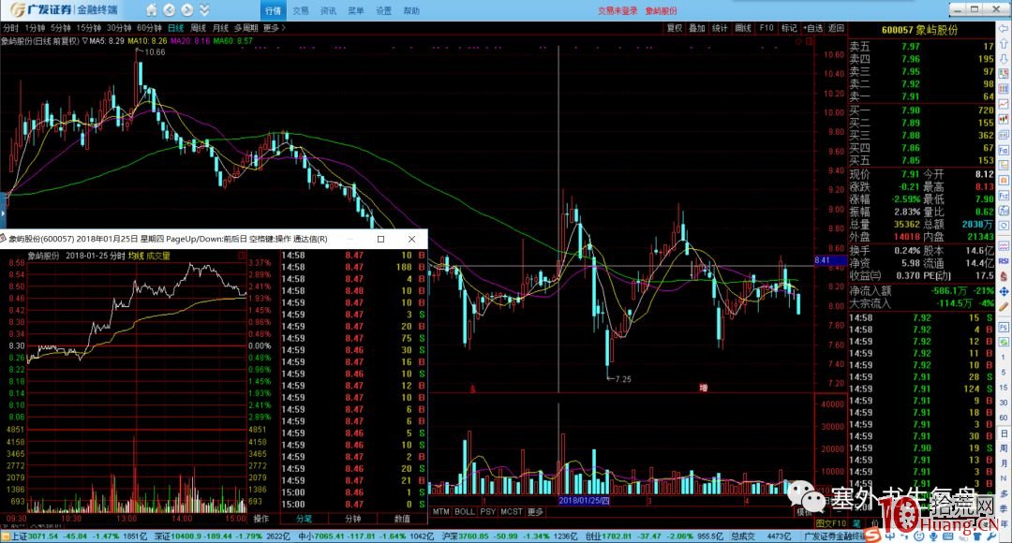Open the MA indicator dropdown triangle
Image resolution: width=1012 pixels, height=543 pixels.
click(84, 40)
